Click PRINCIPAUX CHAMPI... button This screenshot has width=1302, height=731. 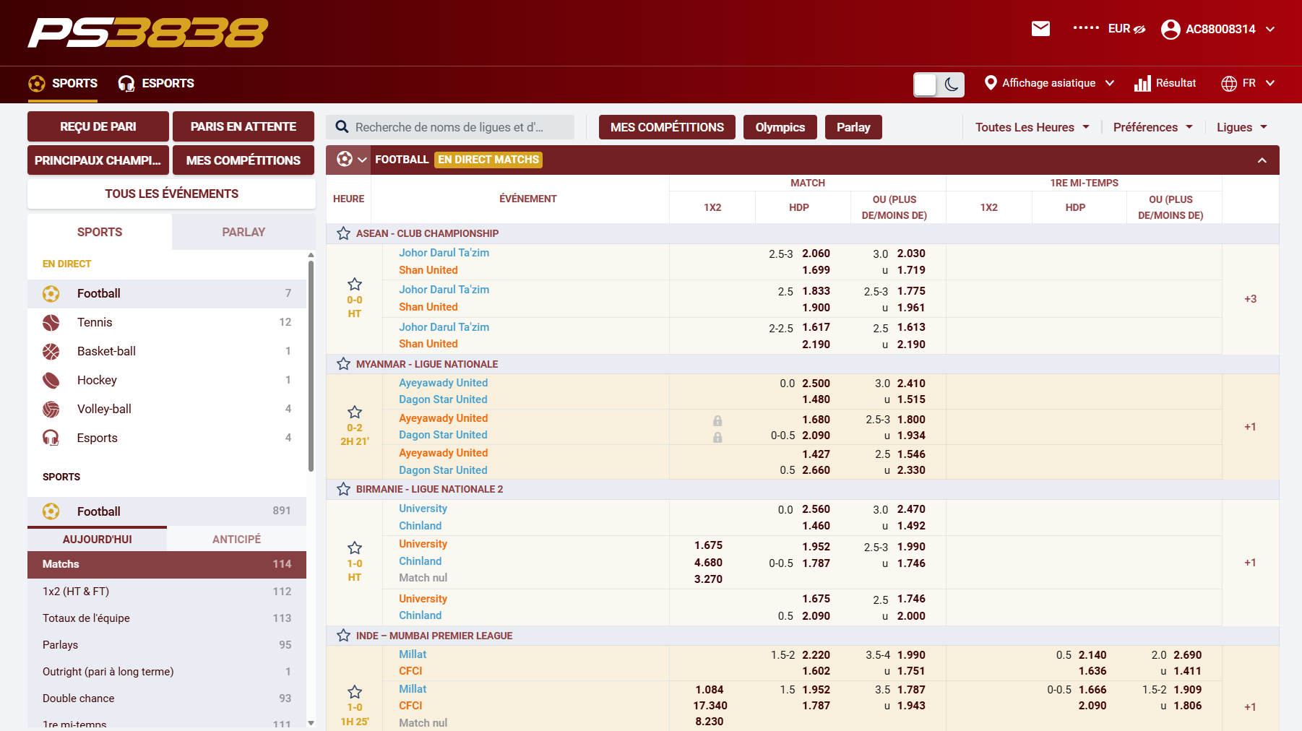pyautogui.click(x=98, y=160)
